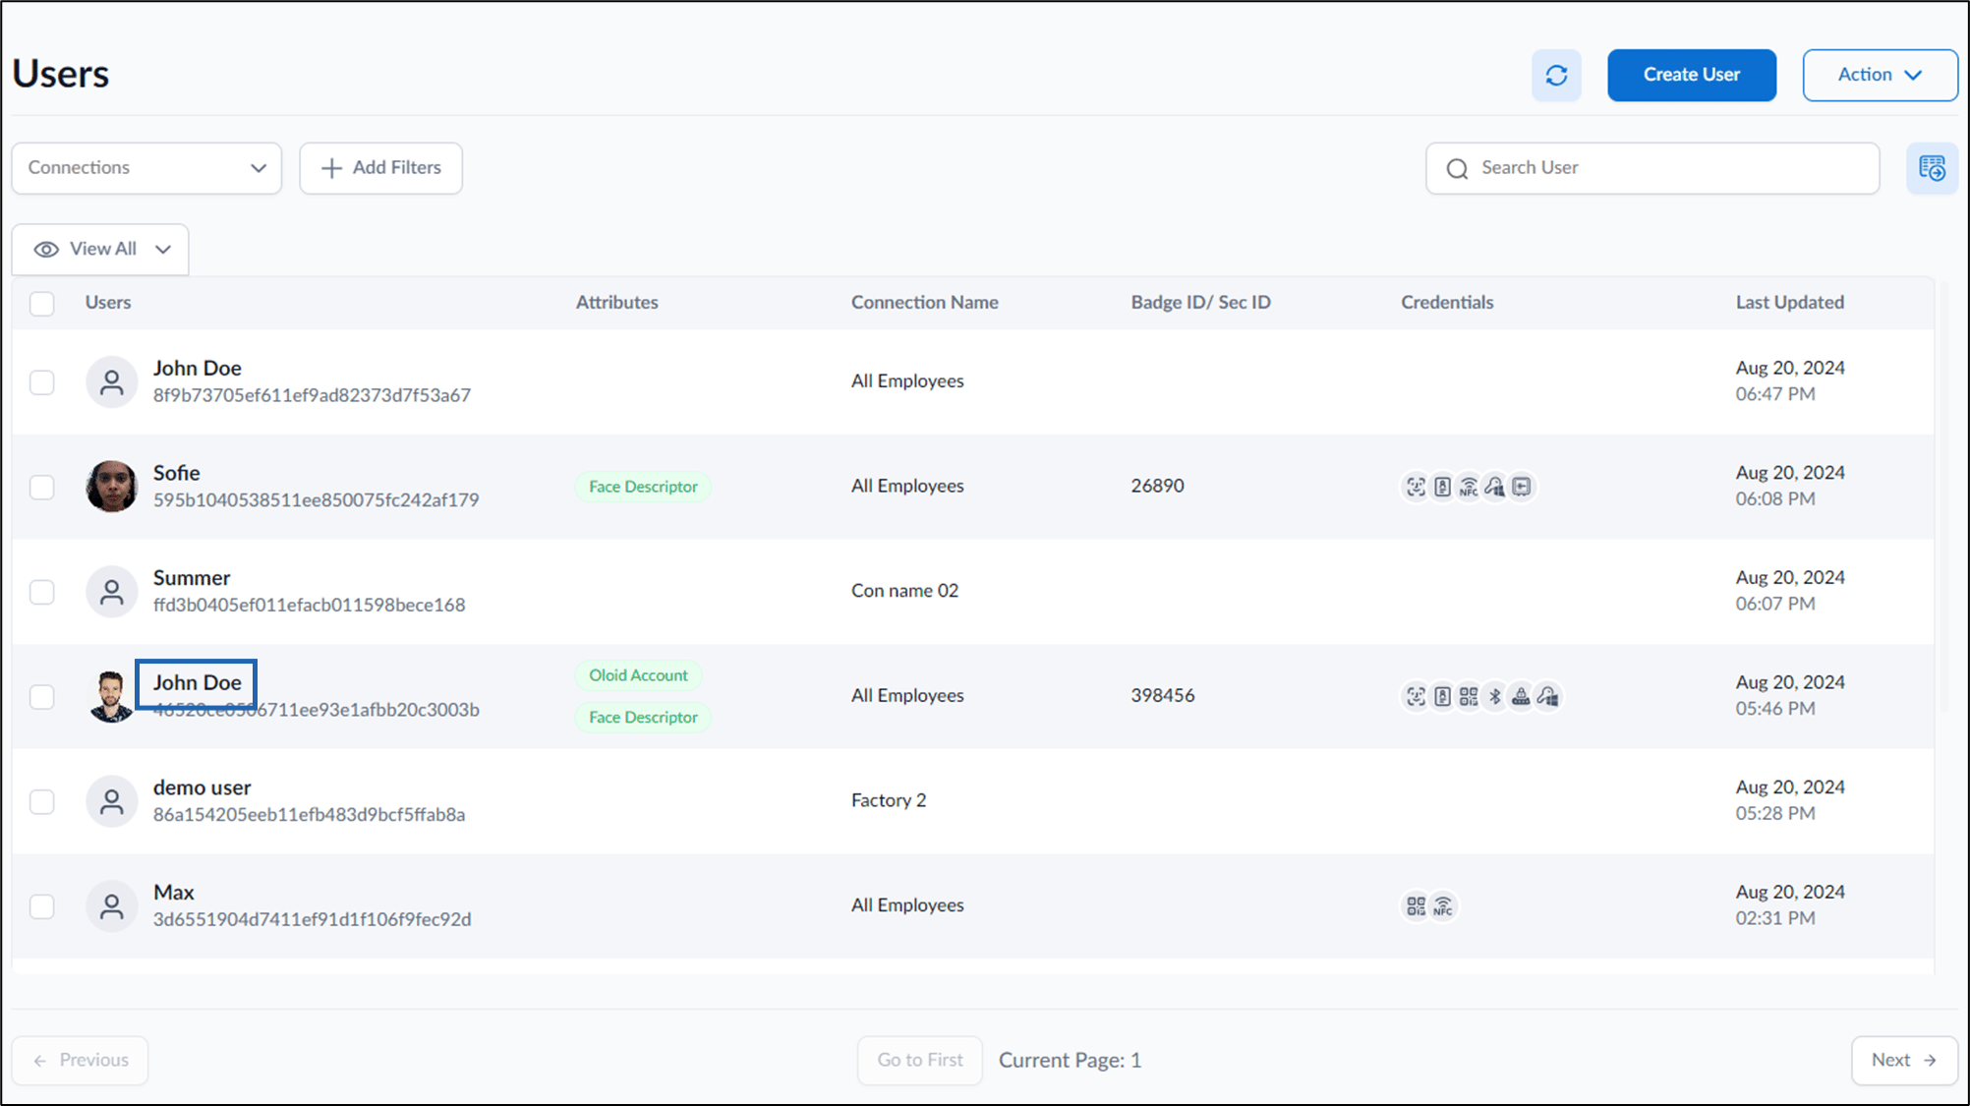Open Sofie's user name link

tap(176, 473)
